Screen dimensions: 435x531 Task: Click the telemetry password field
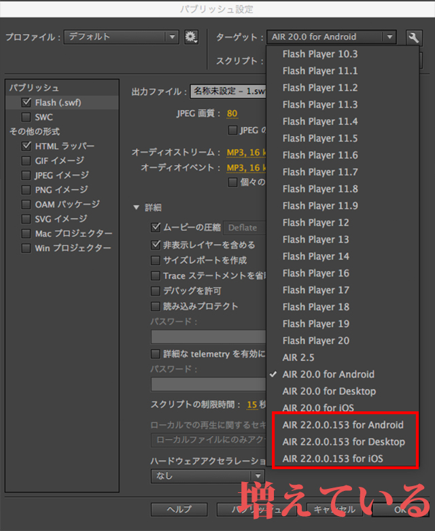point(209,384)
